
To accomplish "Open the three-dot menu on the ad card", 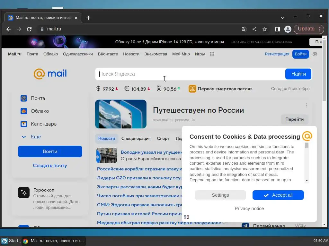I will pyautogui.click(x=306, y=105).
